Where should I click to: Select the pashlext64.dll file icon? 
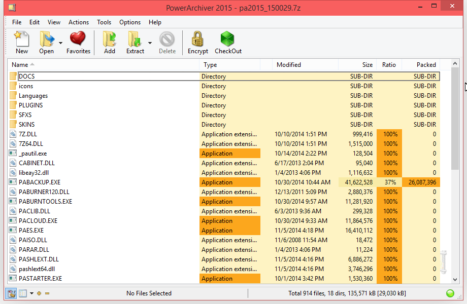[13, 269]
